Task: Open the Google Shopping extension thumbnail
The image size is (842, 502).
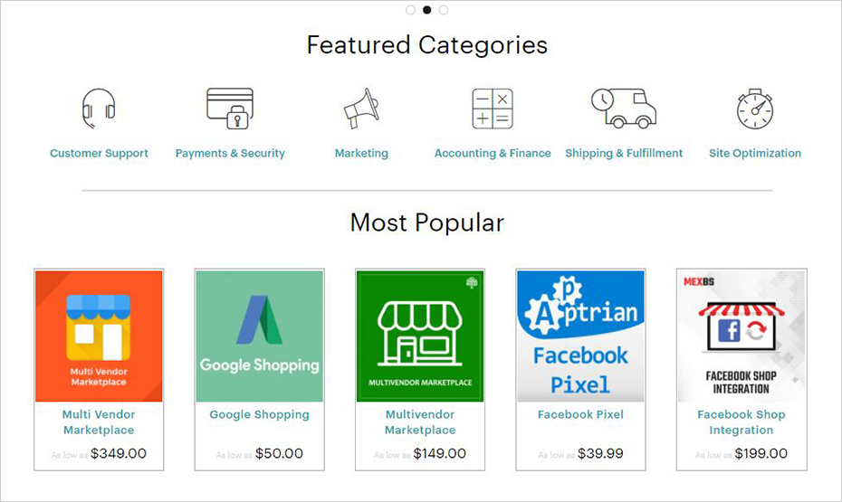Action: (259, 336)
